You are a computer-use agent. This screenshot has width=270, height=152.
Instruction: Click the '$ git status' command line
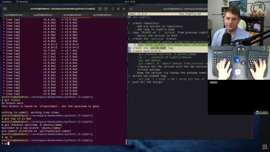(11, 100)
